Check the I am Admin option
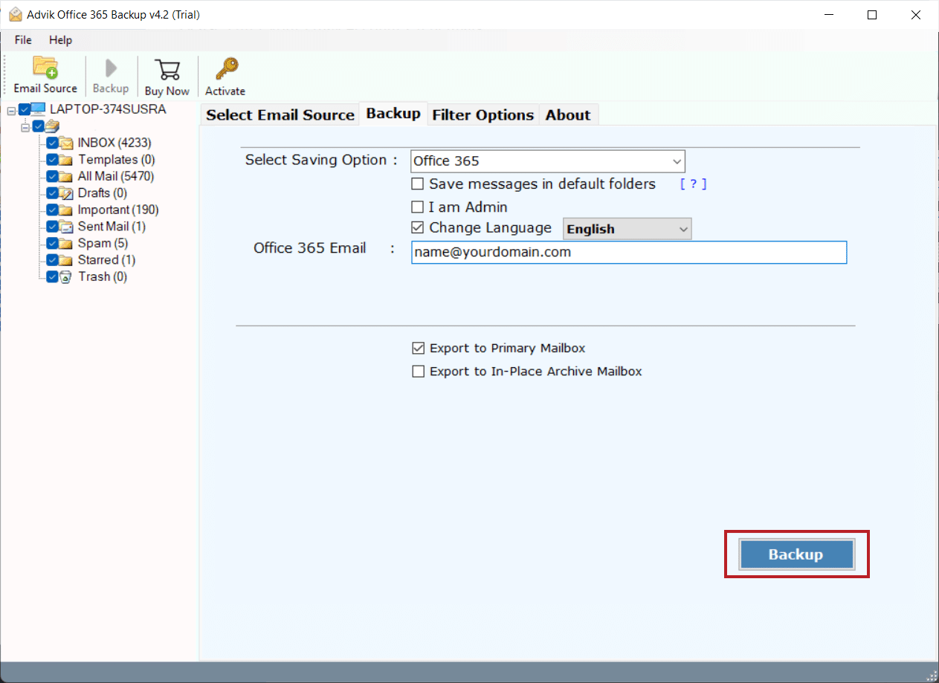 pos(418,207)
